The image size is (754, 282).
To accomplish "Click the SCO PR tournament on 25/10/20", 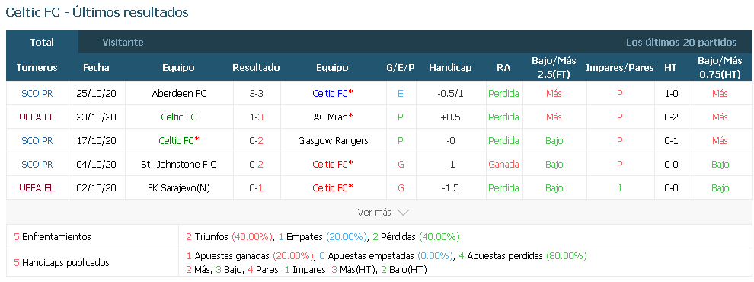I will pyautogui.click(x=37, y=93).
